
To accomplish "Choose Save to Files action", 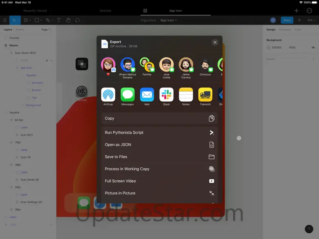I will (159, 157).
